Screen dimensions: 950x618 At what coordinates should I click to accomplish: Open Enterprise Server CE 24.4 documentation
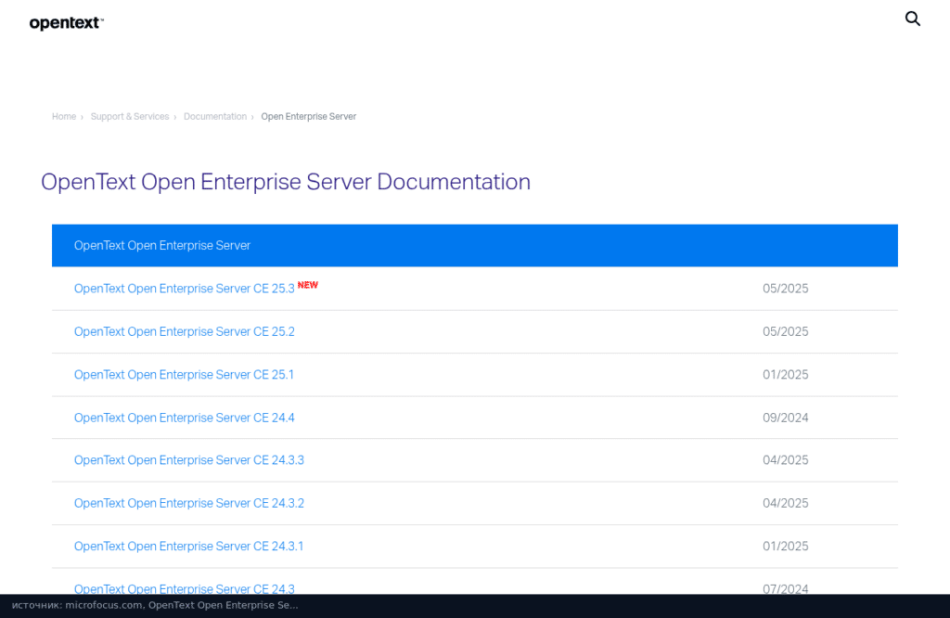[185, 418]
